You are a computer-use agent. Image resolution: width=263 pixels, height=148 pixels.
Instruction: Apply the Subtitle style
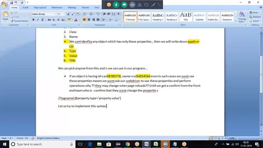coord(200,17)
